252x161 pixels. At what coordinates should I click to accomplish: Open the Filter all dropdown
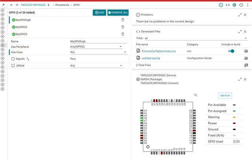196,38
